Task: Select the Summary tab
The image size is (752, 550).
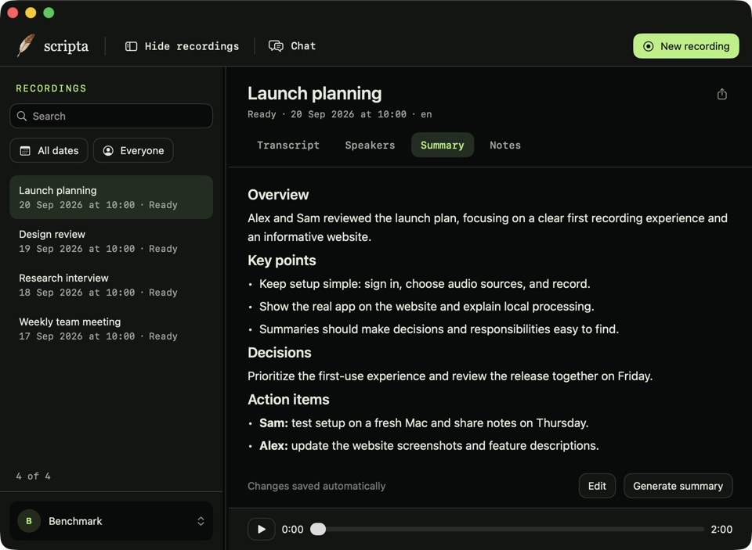Action: click(442, 146)
